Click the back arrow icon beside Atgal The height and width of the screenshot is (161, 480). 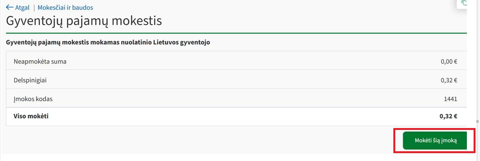click(10, 7)
